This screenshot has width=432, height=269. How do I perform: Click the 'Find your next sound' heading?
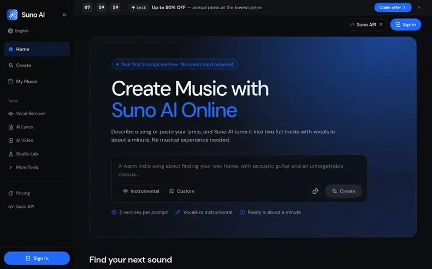131,260
